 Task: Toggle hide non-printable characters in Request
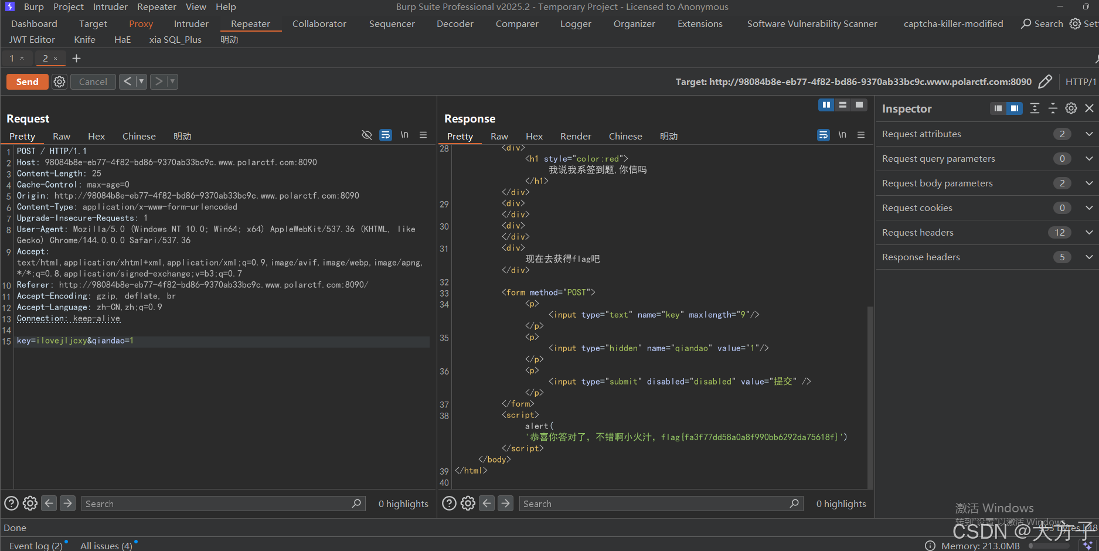pyautogui.click(x=367, y=135)
